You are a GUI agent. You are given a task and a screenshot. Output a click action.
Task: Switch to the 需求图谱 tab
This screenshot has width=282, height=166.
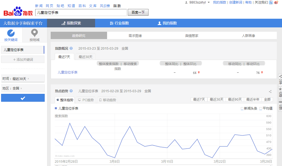(135, 36)
